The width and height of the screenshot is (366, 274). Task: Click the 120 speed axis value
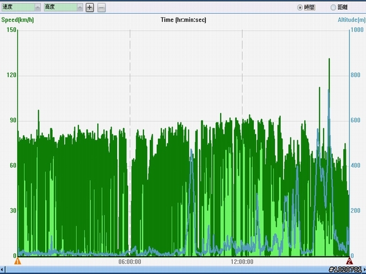pos(11,75)
